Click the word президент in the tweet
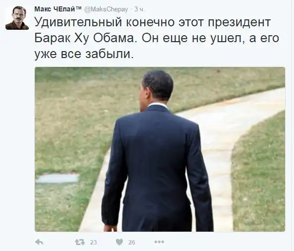Screen dimensions: 294x251 (x=239, y=23)
